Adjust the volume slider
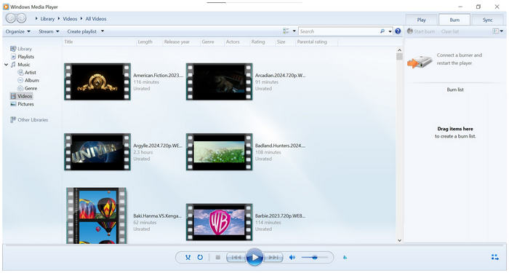Viewport: 509px width, 273px height. click(x=314, y=258)
